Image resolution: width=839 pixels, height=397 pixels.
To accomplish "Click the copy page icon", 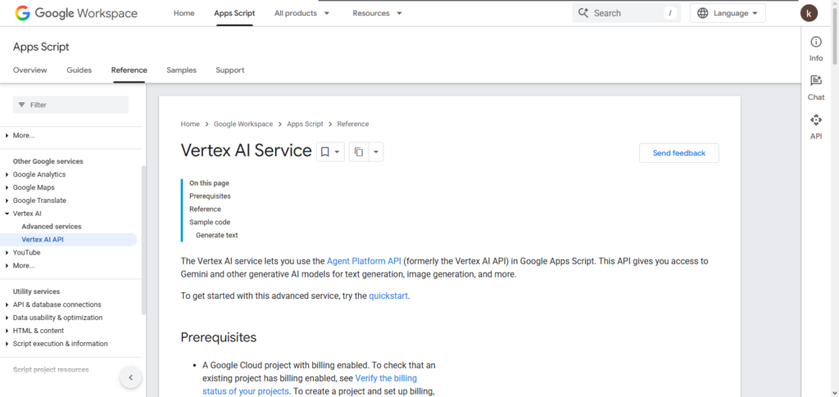I will (359, 152).
